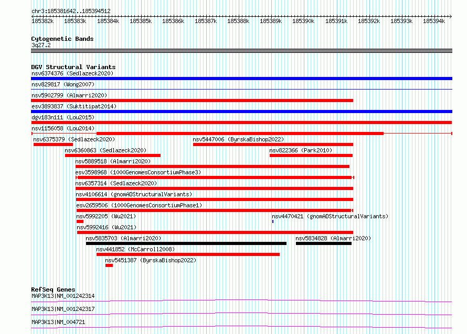Viewport: 467px width, 334px height.
Task: Click the short red bar under nsv6375379
Action: [53, 144]
